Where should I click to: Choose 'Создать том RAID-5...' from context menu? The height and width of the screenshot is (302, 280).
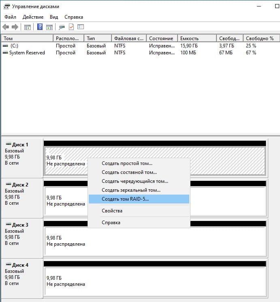(x=125, y=199)
